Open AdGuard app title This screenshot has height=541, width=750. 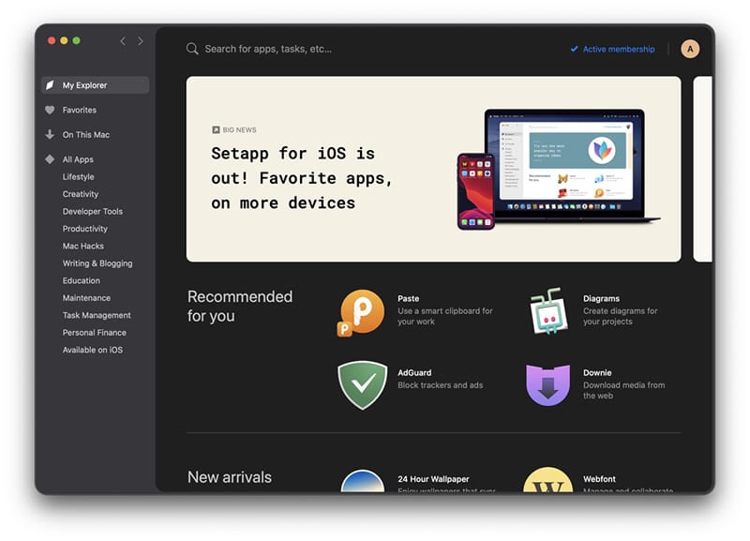coord(414,372)
